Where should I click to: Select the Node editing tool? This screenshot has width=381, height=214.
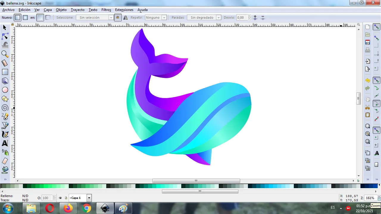pos(5,37)
